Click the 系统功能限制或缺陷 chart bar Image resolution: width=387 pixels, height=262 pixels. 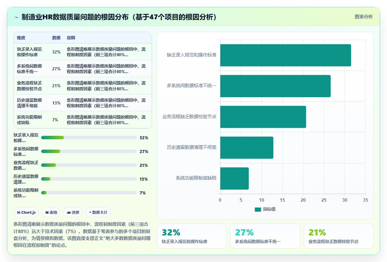(x=234, y=178)
